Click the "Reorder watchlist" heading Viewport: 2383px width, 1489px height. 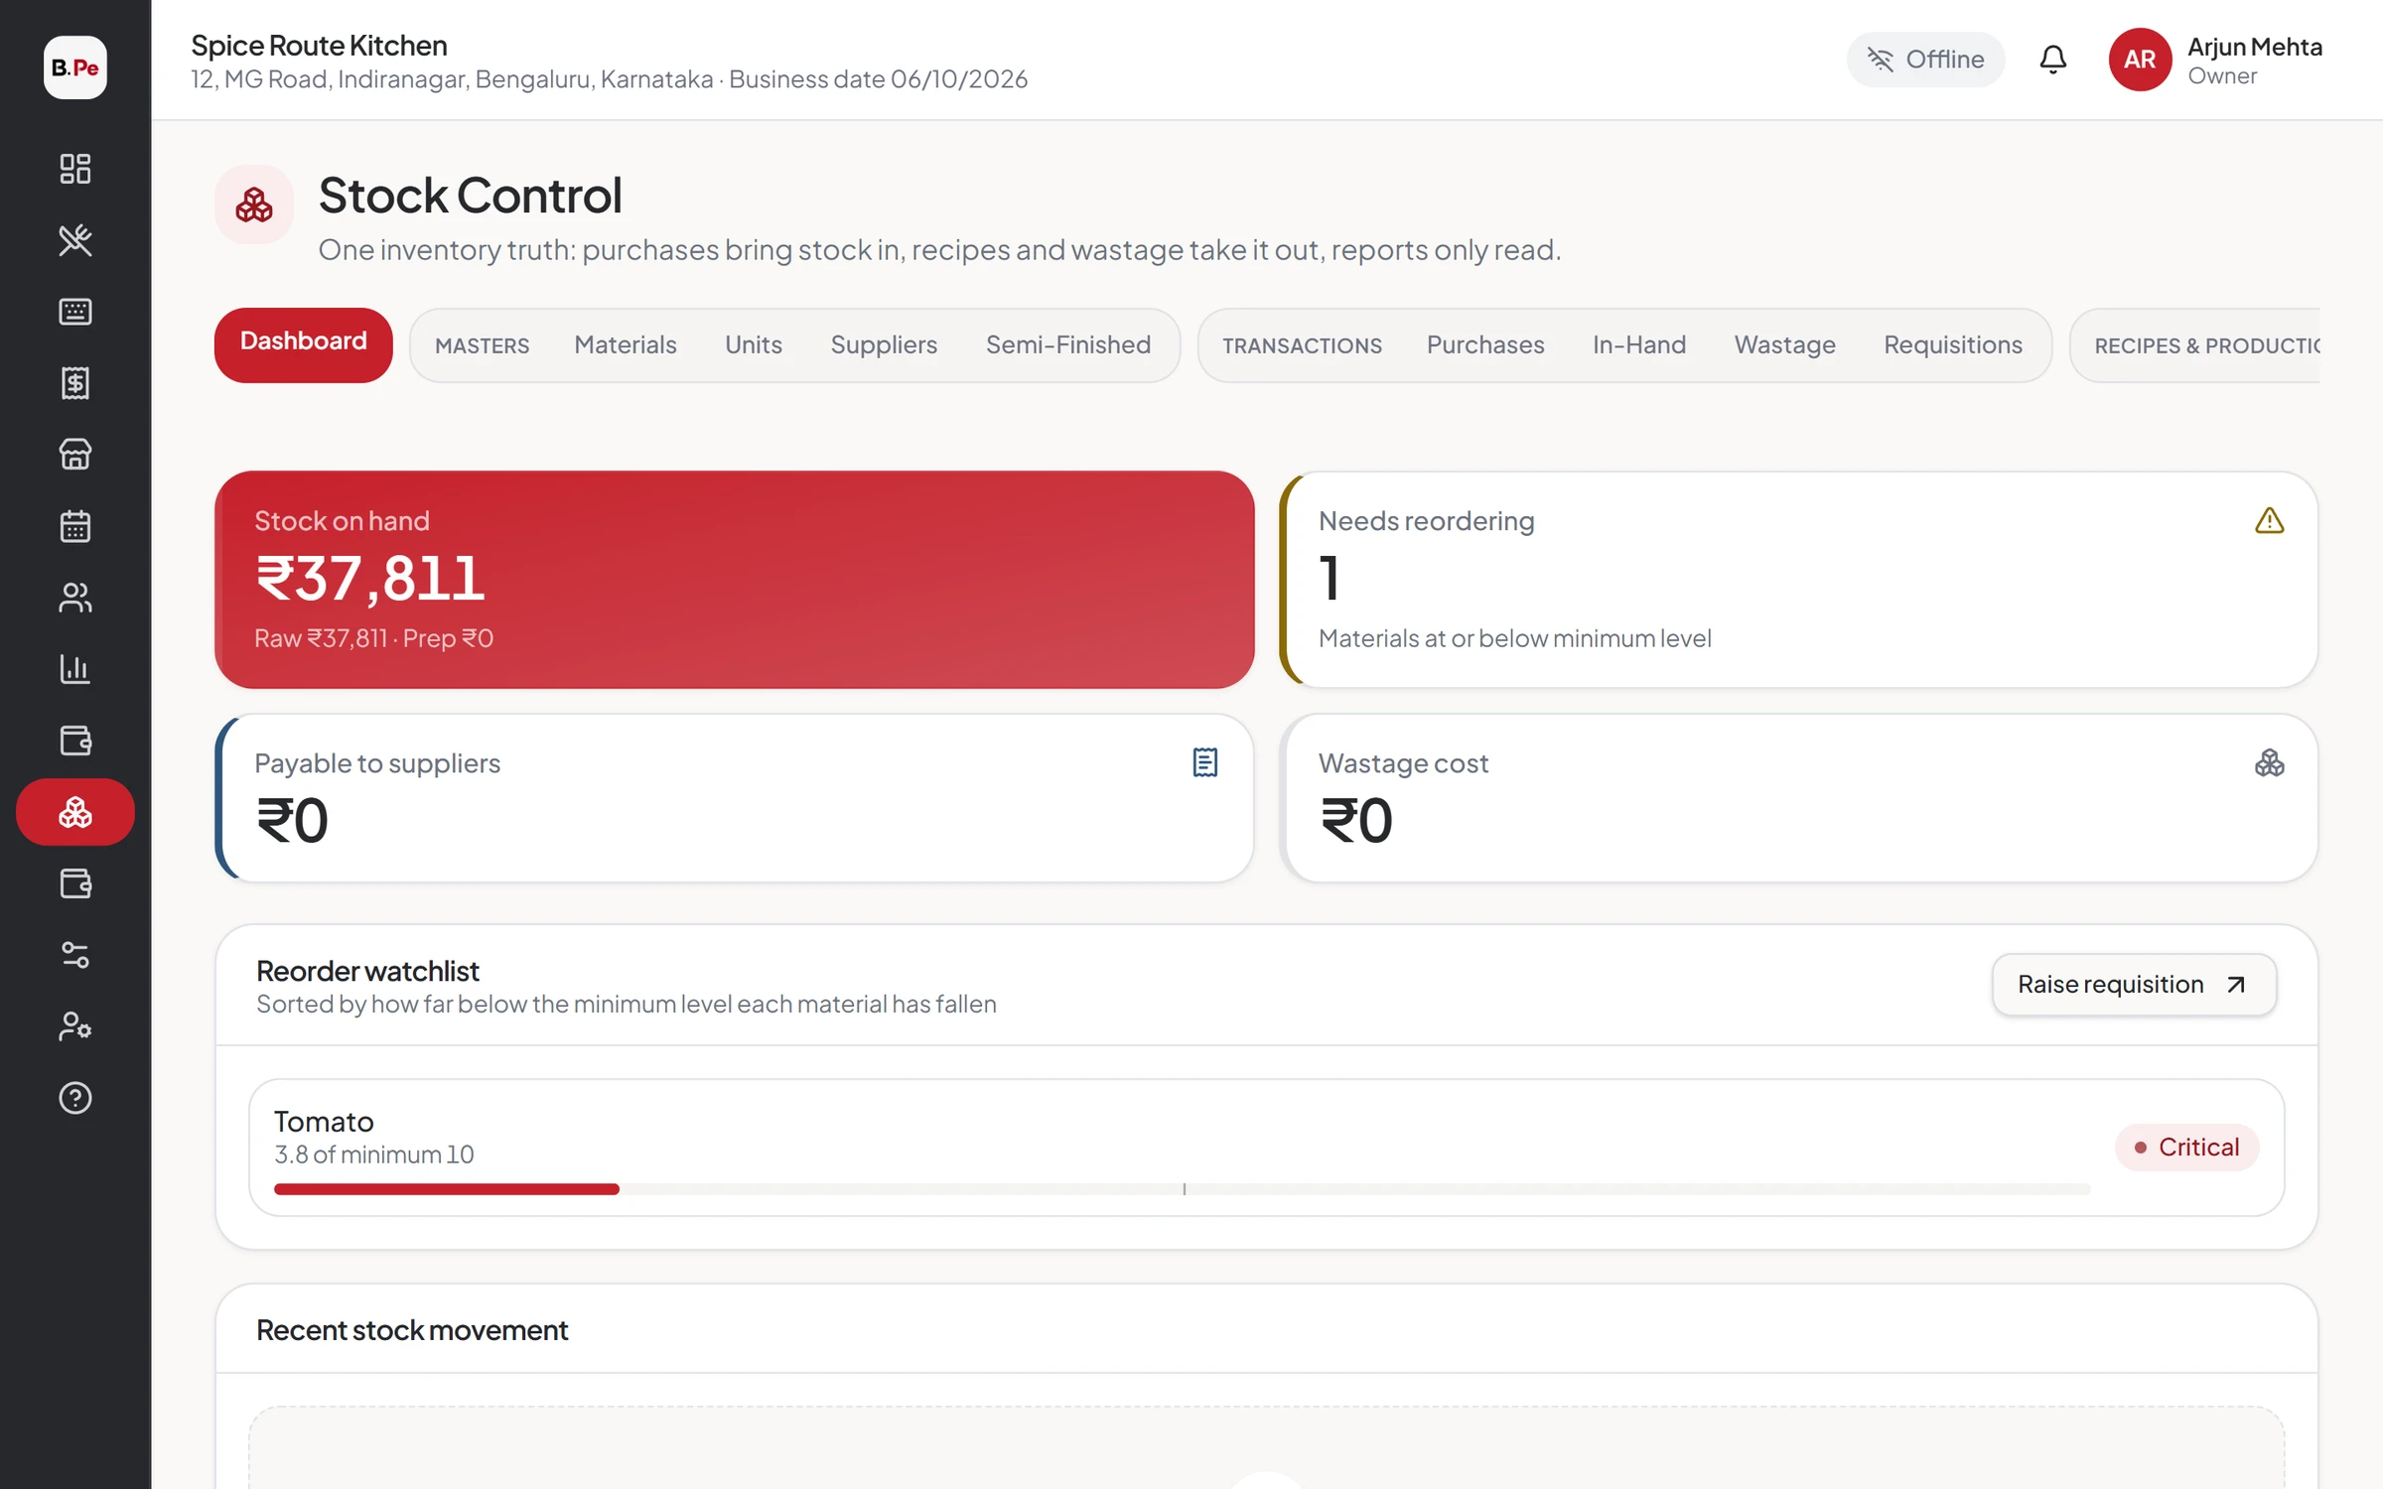click(367, 971)
